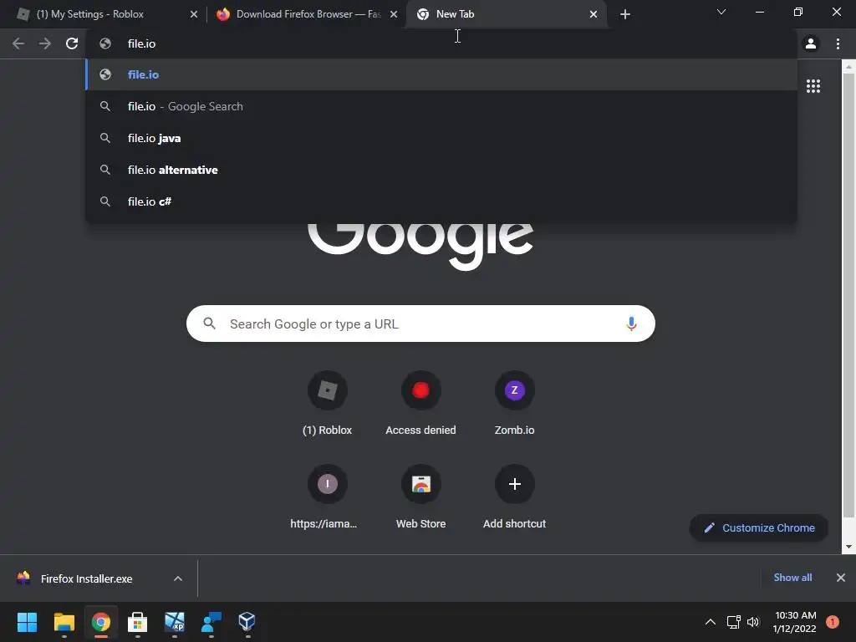Open the Chrome profile avatar menu

point(811,43)
